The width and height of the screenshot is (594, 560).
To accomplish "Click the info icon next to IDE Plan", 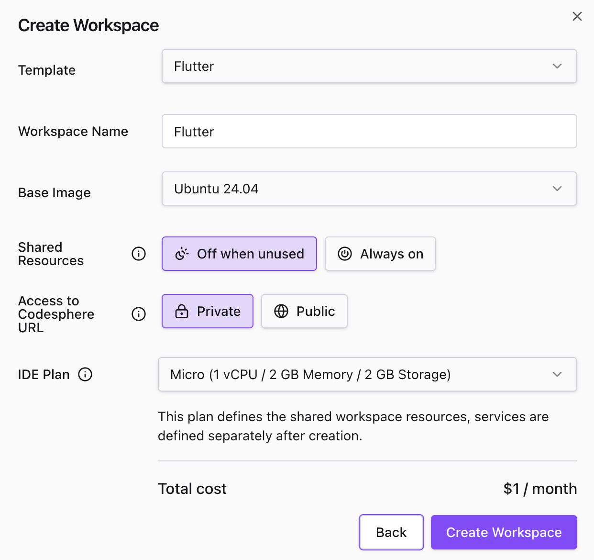I will coord(85,374).
